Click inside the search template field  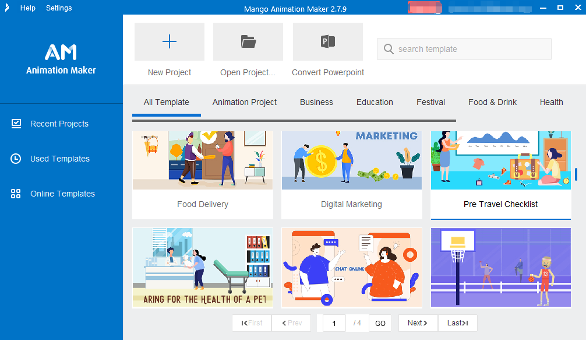[466, 49]
